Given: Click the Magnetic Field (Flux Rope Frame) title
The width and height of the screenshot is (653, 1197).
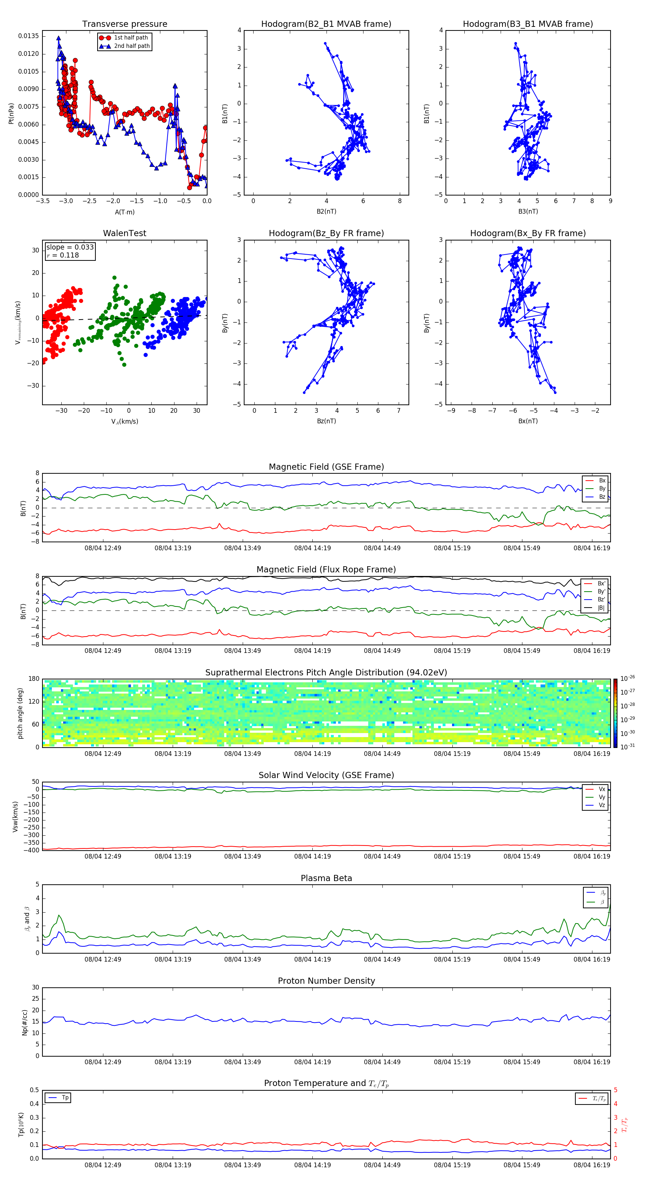Looking at the screenshot, I should tap(326, 570).
